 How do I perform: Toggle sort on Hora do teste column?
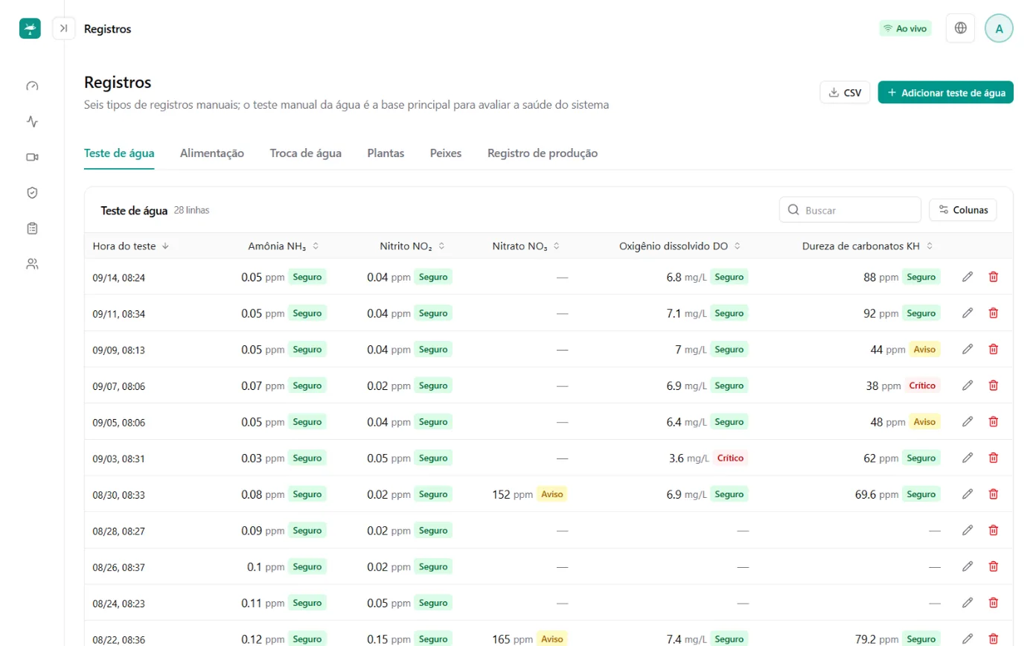click(x=130, y=246)
